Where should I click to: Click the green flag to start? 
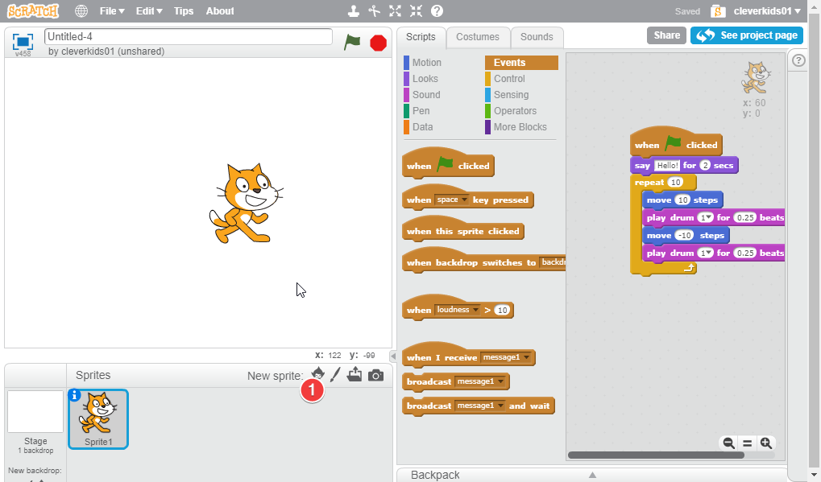[352, 42]
